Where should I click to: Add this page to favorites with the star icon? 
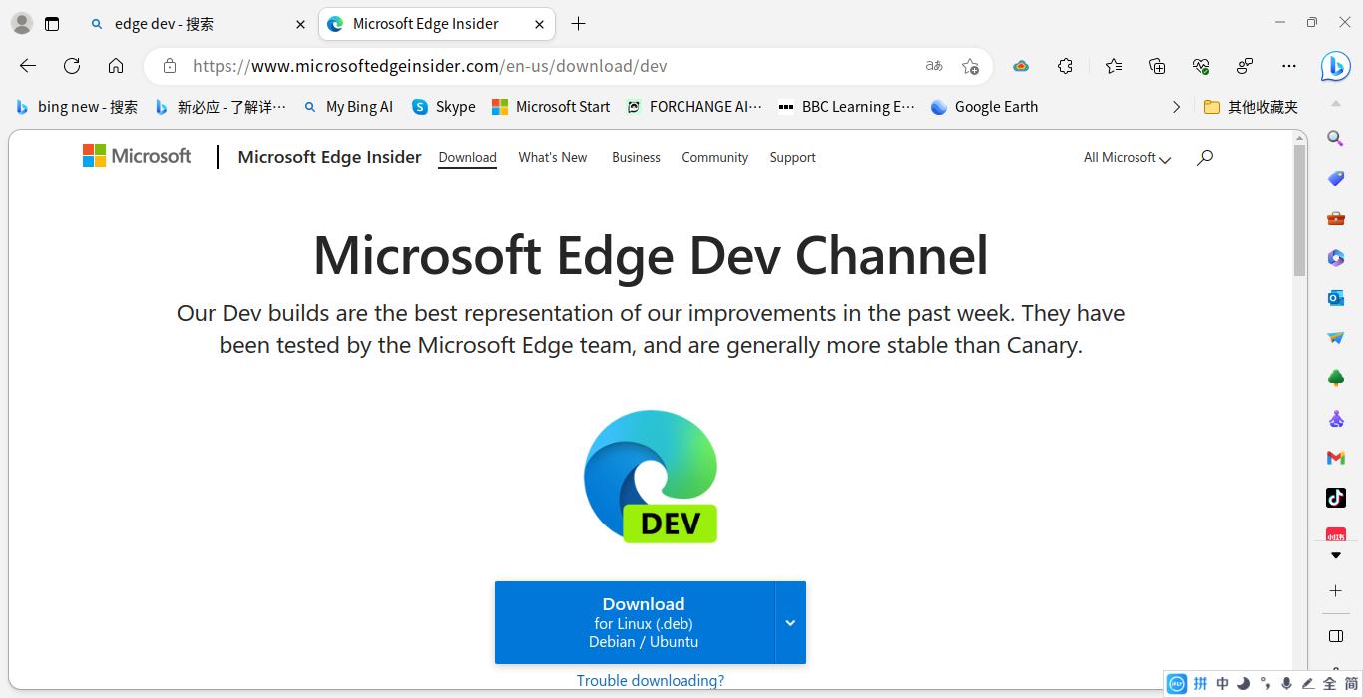970,66
